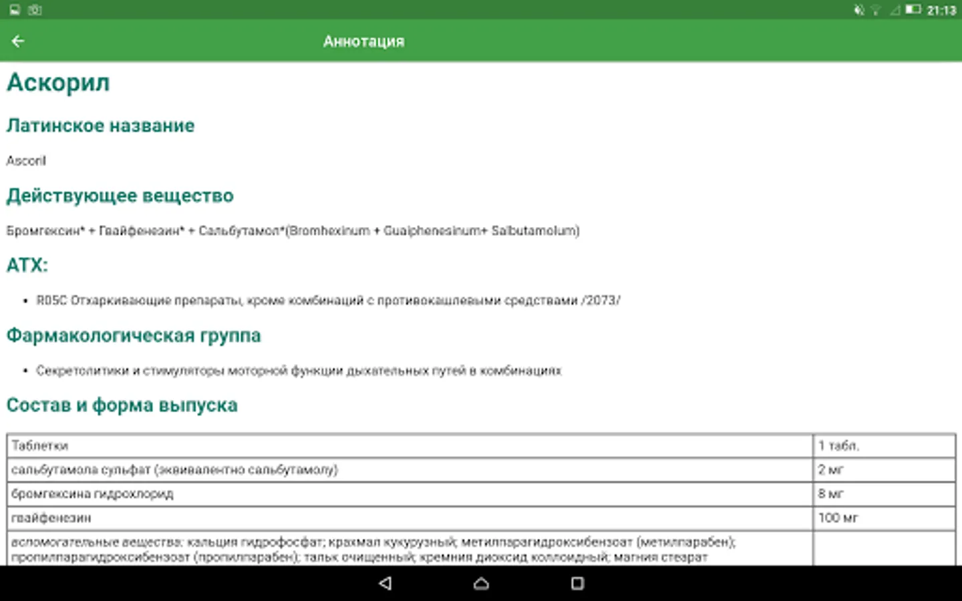Select the R05C Отхаркивающие препараты list item
This screenshot has height=601, width=962.
tap(328, 300)
